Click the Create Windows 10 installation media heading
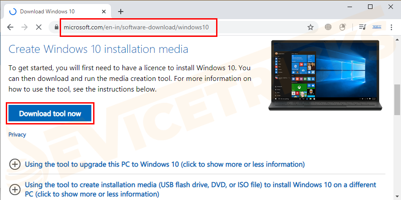The image size is (401, 200). tap(98, 49)
